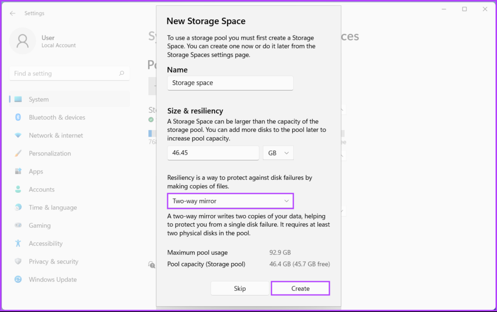Click the Create button

pyautogui.click(x=300, y=288)
